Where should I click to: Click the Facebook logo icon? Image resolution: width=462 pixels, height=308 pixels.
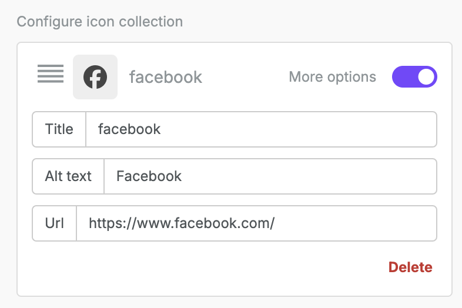point(95,77)
